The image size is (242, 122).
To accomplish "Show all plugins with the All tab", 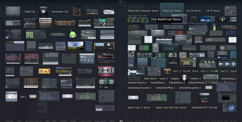I will tap(121, 121).
